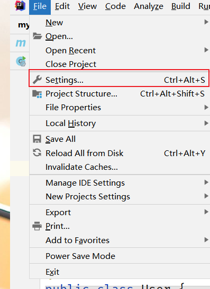Click the Project Structure folder icon
210x289 pixels.
(37, 94)
